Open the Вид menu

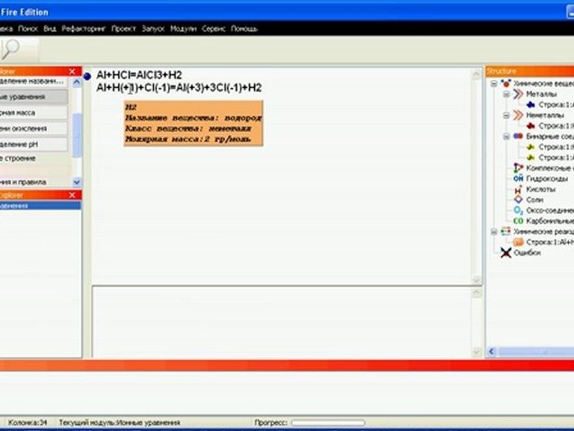click(50, 29)
